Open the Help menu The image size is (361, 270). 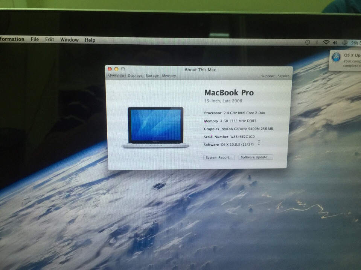pos(90,40)
